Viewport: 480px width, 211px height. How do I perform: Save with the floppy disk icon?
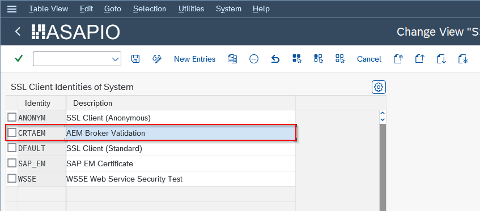[135, 59]
